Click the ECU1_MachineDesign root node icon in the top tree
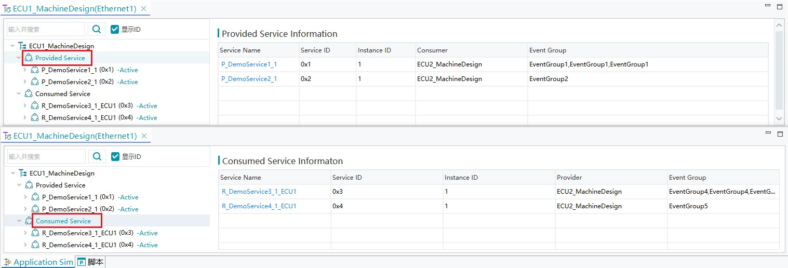Screen dimensions: 788x268 click(x=22, y=46)
